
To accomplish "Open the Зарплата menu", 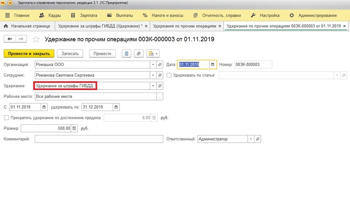I will [80, 15].
